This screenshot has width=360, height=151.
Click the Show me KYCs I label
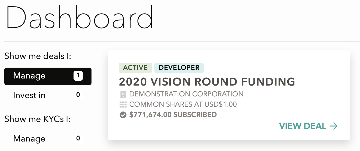[38, 119]
